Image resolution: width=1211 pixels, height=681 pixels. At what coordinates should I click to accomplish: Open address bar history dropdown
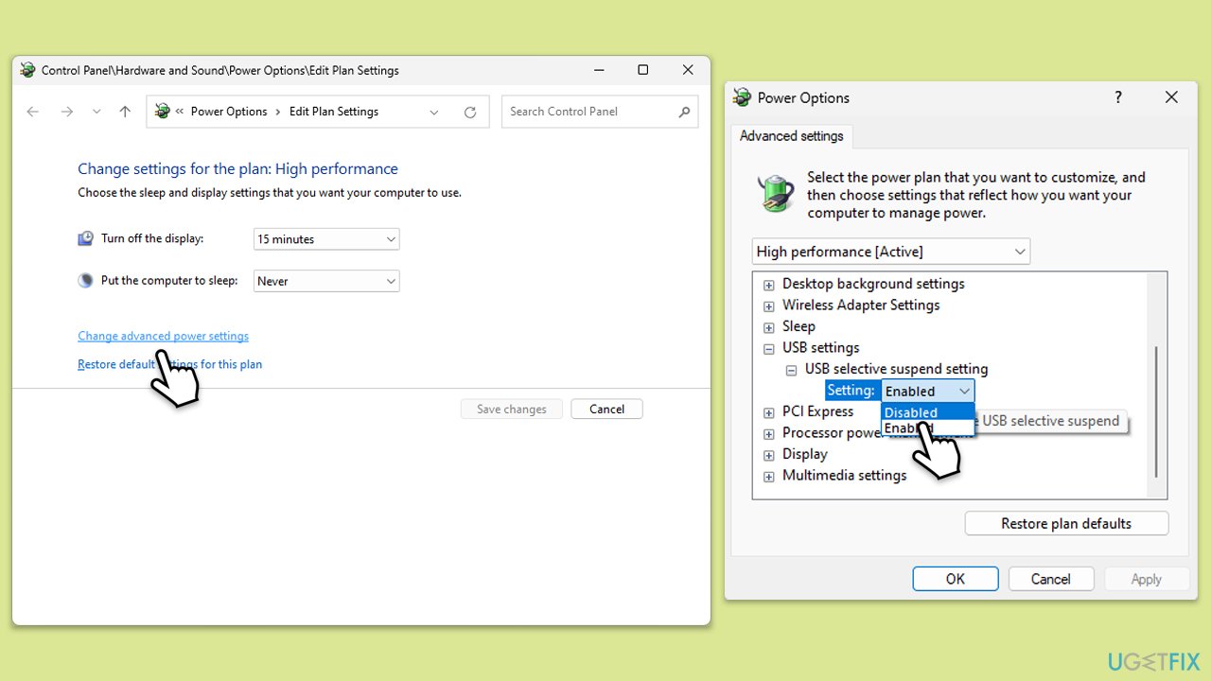tap(434, 112)
